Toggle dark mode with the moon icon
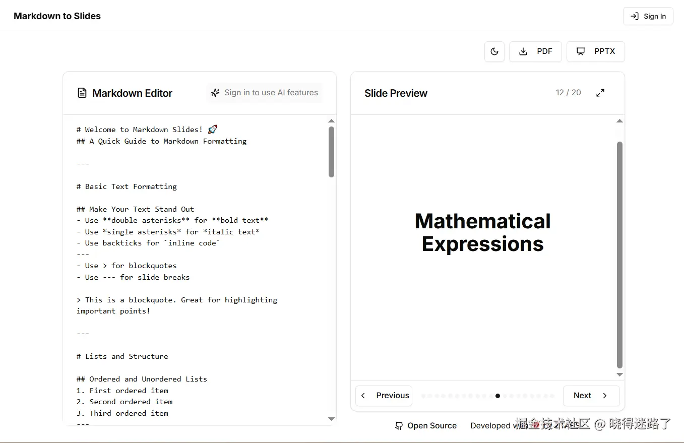Viewport: 684px width, 443px height. (494, 51)
